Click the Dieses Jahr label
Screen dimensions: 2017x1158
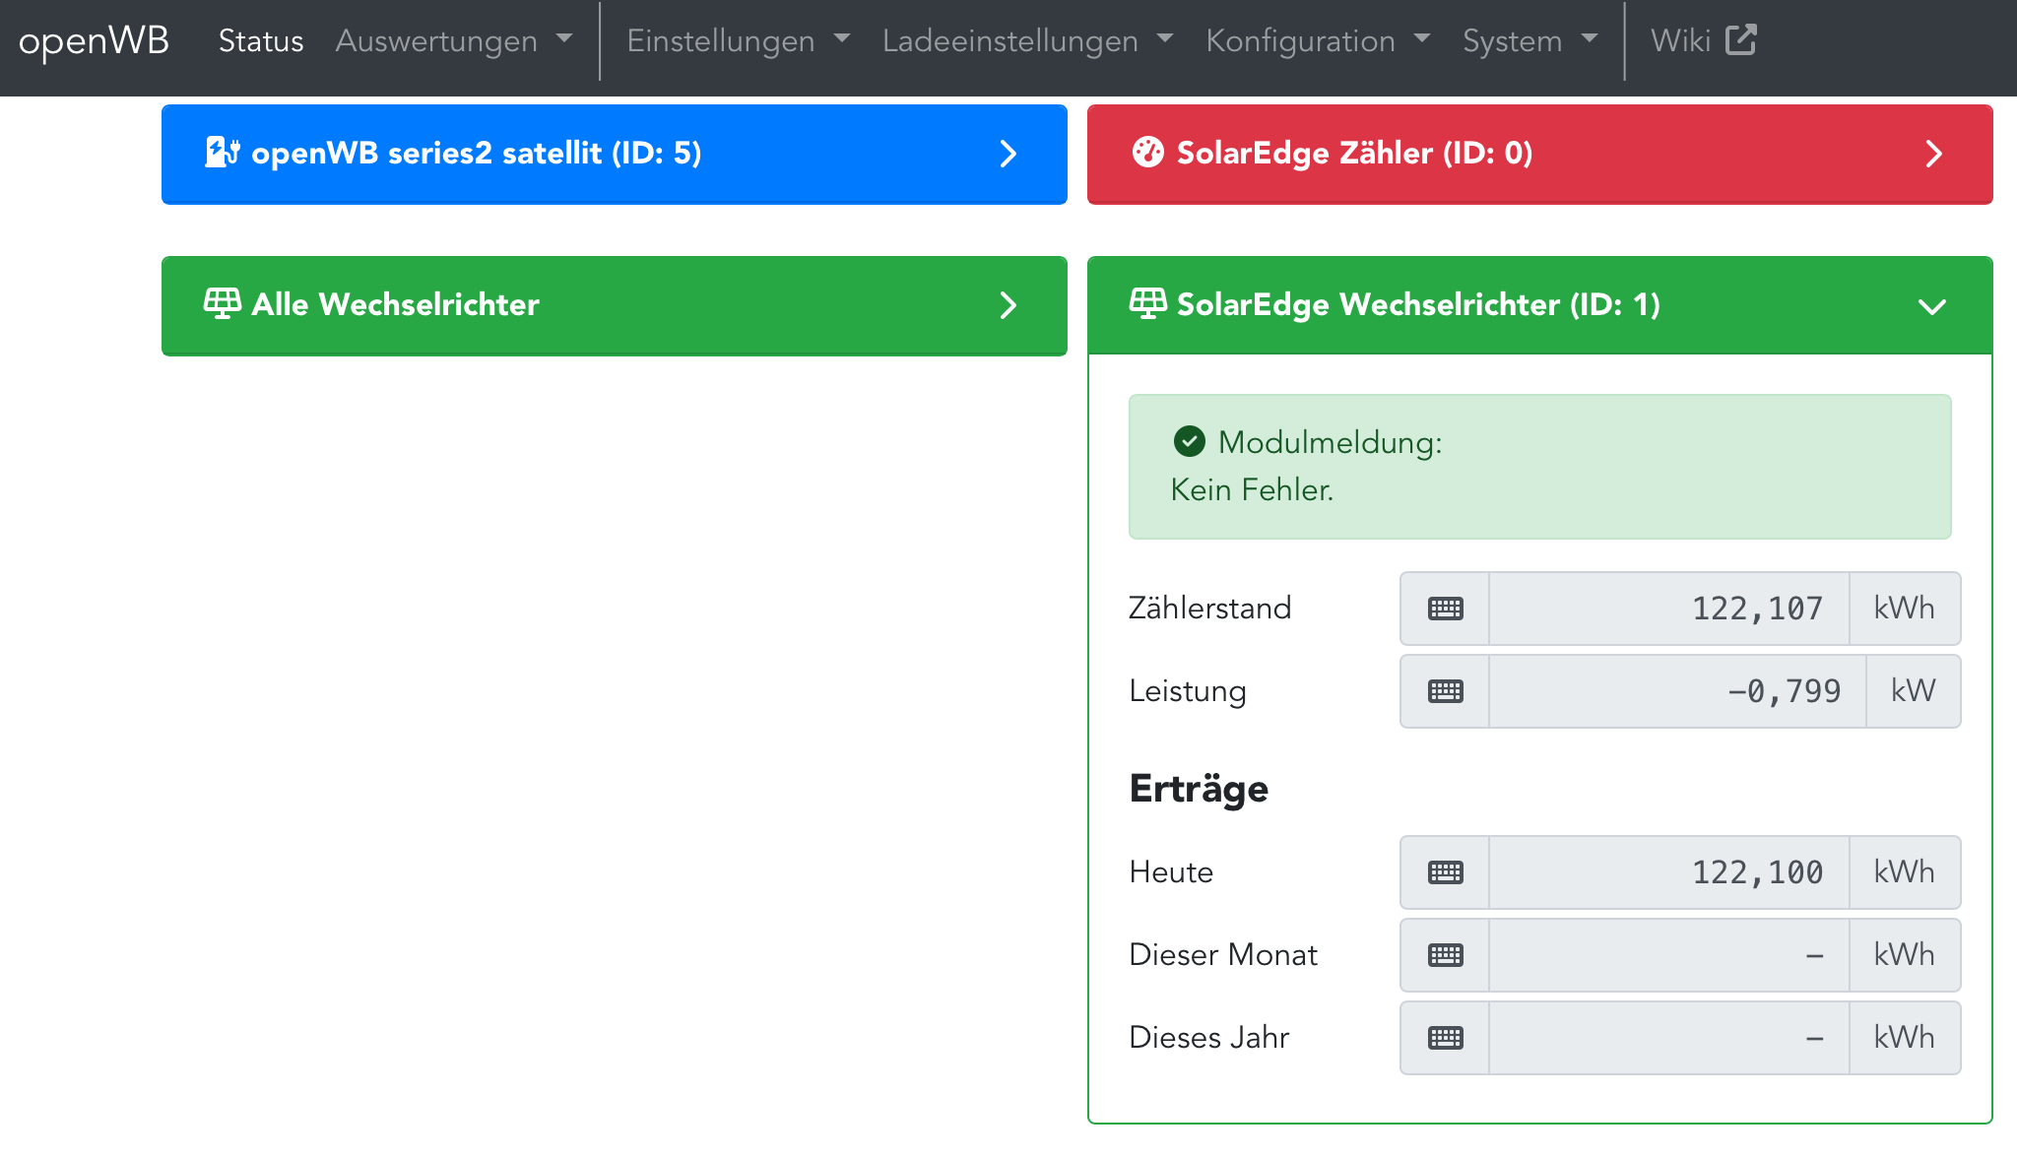click(1209, 1037)
